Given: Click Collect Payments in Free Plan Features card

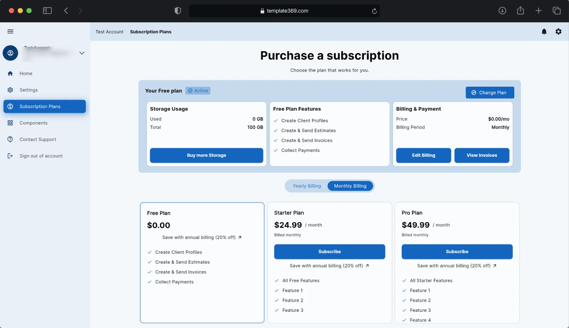Looking at the screenshot, I should pyautogui.click(x=301, y=150).
